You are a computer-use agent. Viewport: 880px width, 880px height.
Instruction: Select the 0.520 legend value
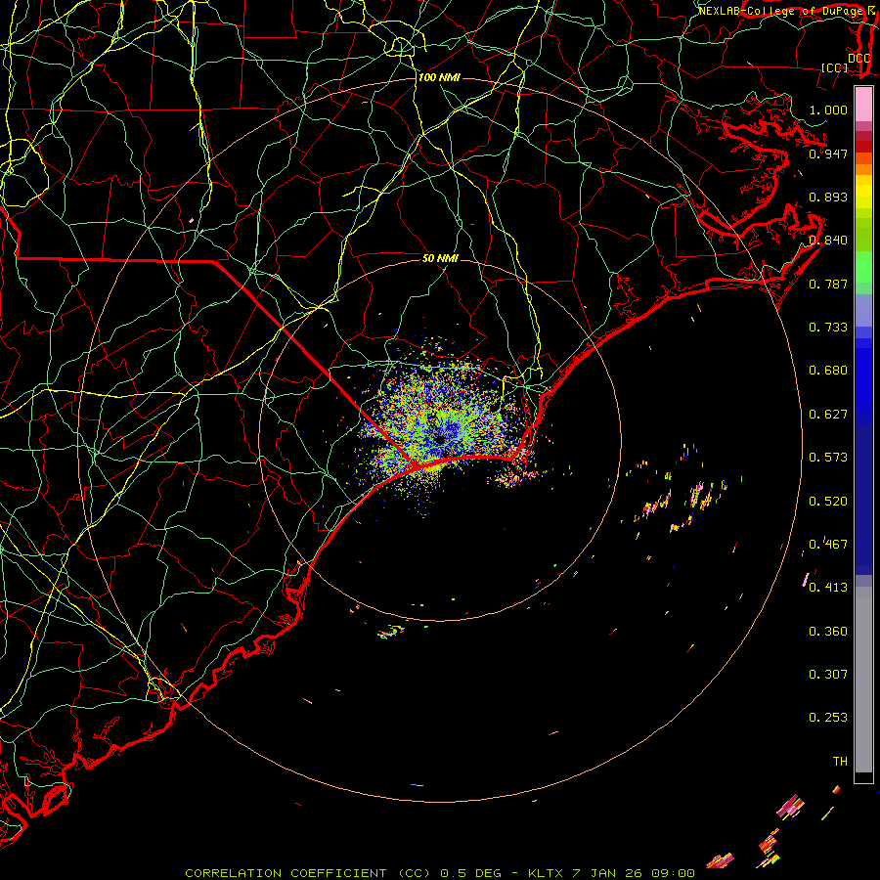[x=828, y=502]
